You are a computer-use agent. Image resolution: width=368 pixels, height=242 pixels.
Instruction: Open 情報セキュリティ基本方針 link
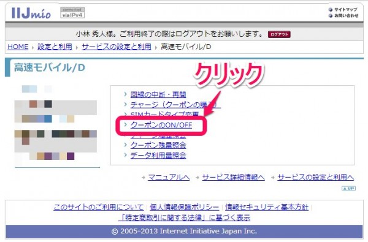[267, 207]
